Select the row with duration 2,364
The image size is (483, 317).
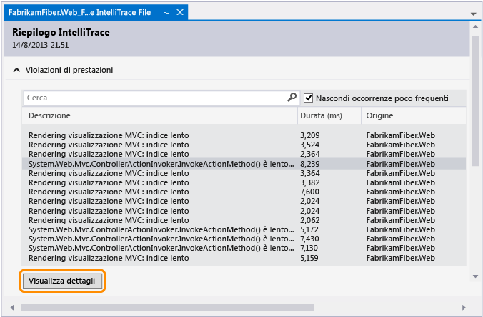click(244, 154)
